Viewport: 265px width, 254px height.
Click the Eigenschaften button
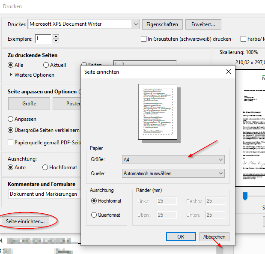[162, 24]
